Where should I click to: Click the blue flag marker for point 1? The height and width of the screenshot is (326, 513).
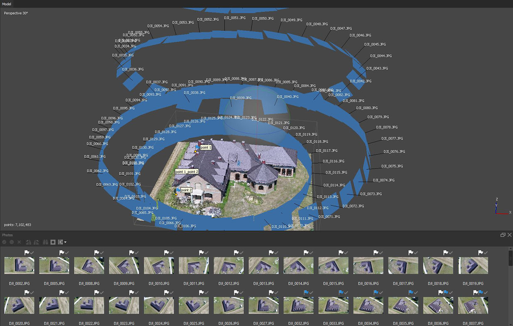[x=197, y=147]
